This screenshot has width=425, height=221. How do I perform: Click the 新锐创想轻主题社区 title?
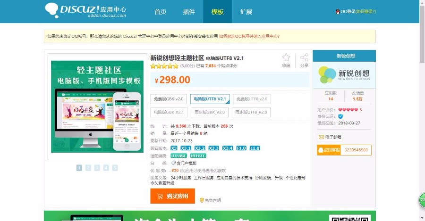click(x=177, y=58)
